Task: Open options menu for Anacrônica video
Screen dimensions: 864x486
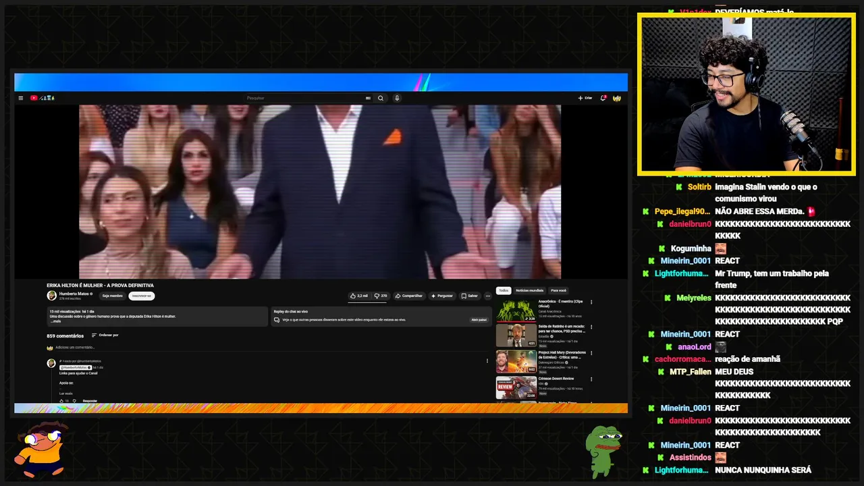Action: coord(591,302)
